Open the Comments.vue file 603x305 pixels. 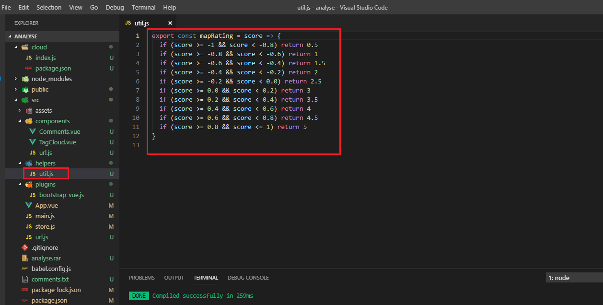(59, 131)
